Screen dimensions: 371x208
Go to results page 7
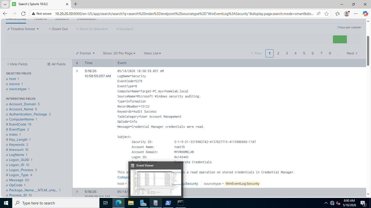coord(321,53)
